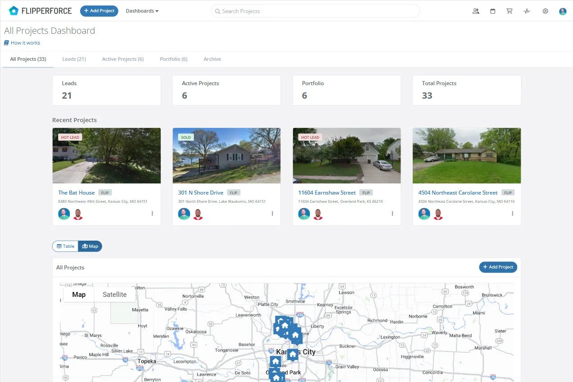This screenshot has height=382, width=573.
Task: Open the activity feed icon
Action: [x=527, y=11]
